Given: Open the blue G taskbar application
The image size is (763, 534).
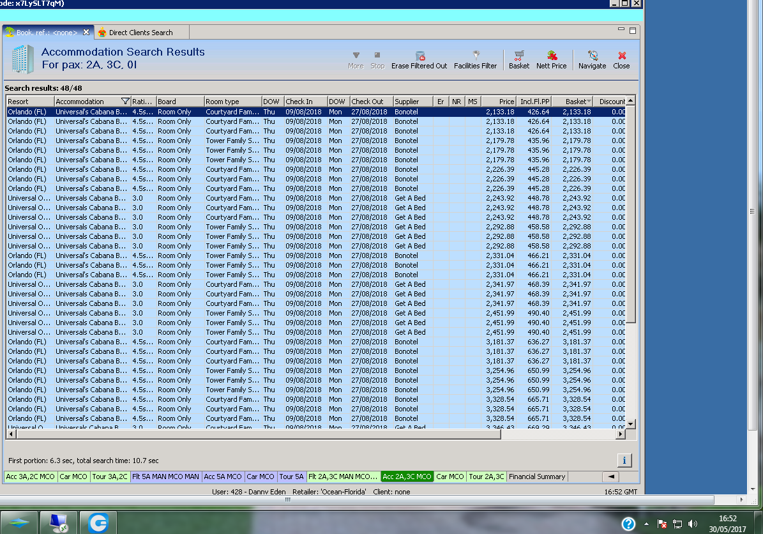Looking at the screenshot, I should pyautogui.click(x=98, y=523).
